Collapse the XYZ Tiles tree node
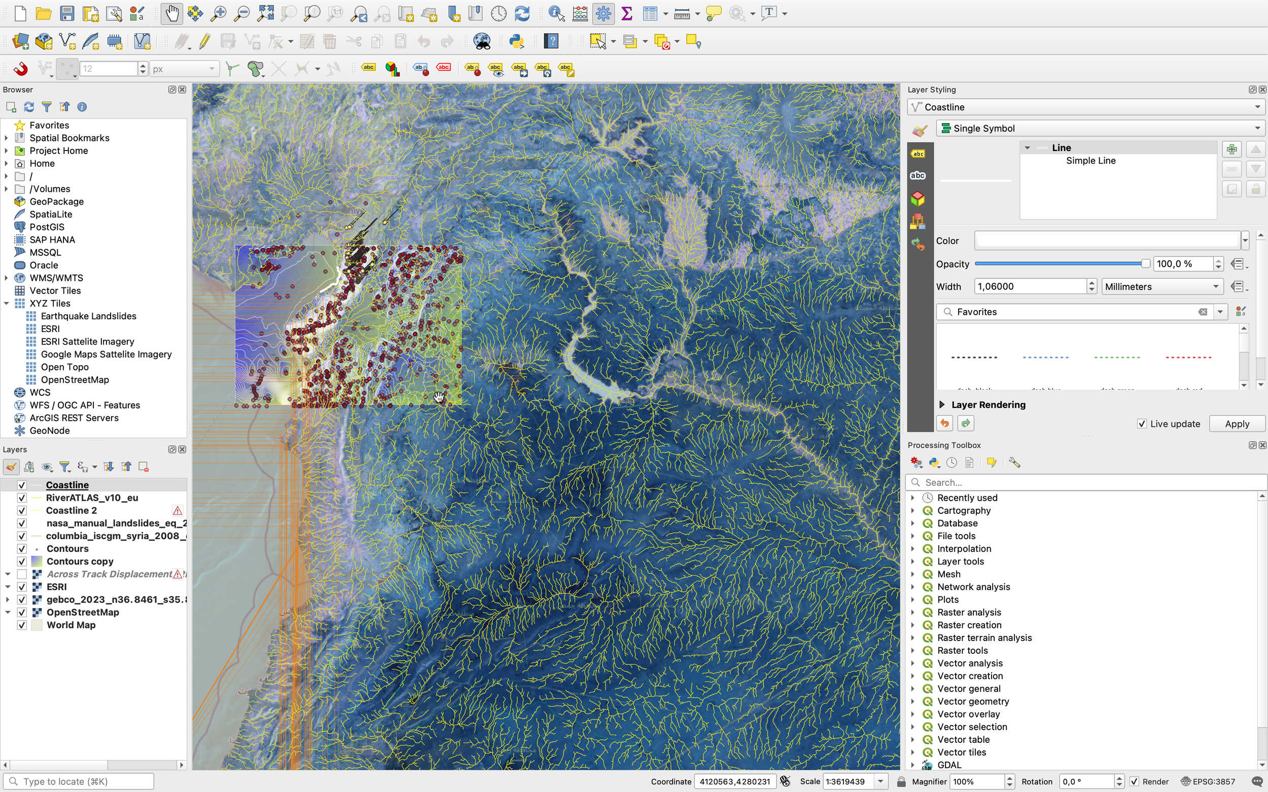 pos(7,304)
